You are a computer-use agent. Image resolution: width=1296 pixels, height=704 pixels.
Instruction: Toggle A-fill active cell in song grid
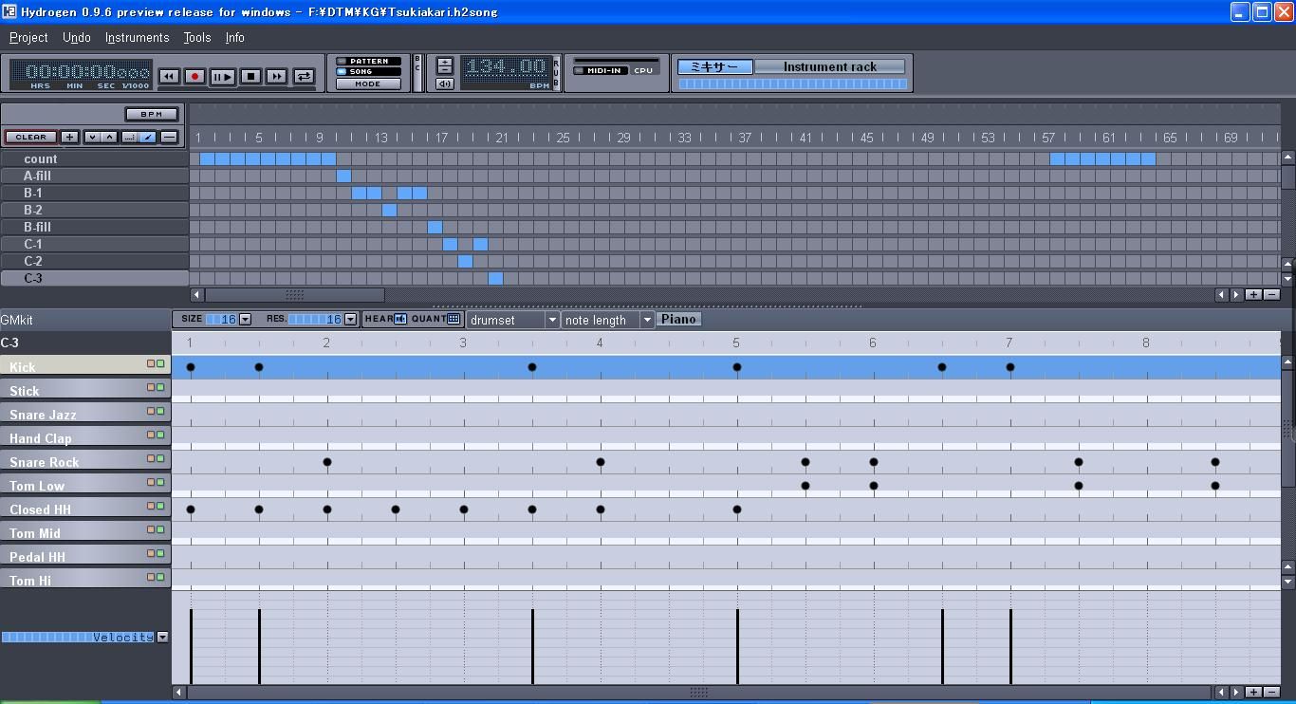(343, 176)
